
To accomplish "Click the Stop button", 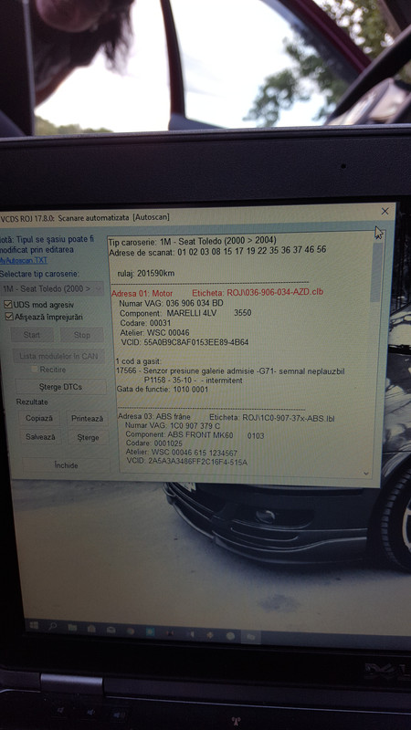I will pyautogui.click(x=82, y=335).
